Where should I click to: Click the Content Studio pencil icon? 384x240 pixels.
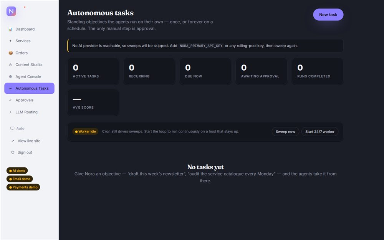click(x=10, y=65)
